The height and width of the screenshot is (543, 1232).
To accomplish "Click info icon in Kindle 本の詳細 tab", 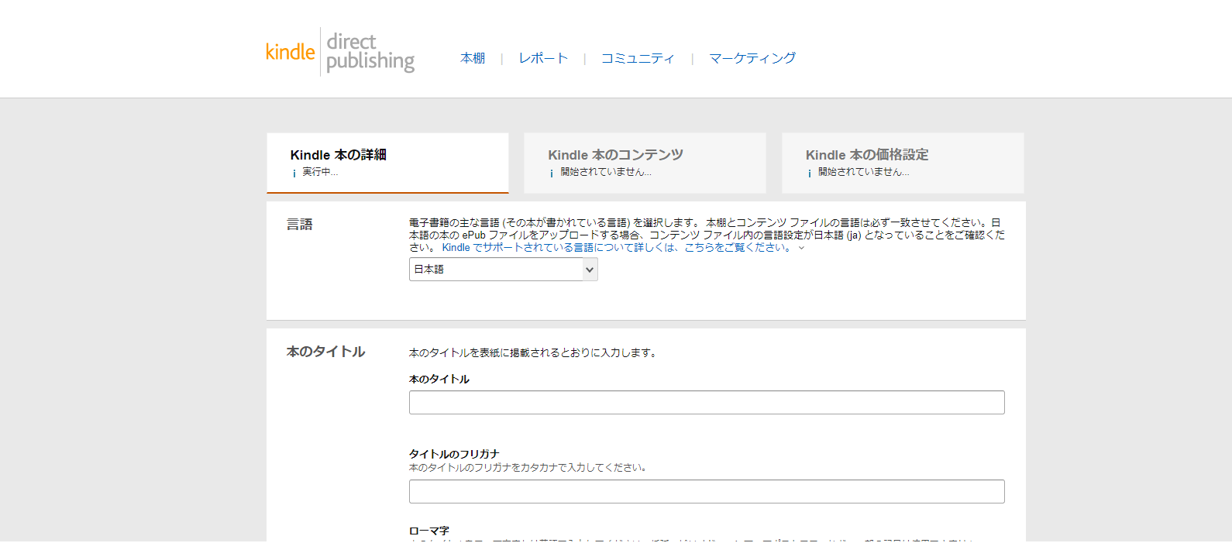I will 294,173.
